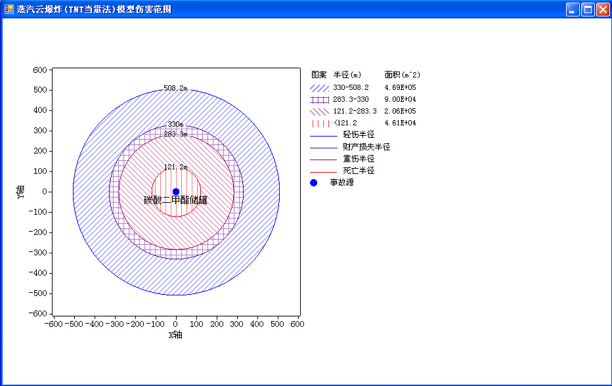Click the blue accident source dot on chart
612x386 pixels.
pos(176,191)
